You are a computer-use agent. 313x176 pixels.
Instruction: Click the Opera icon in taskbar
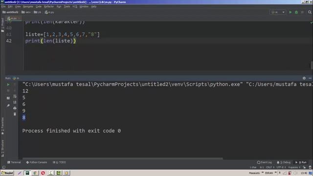(x=43, y=173)
